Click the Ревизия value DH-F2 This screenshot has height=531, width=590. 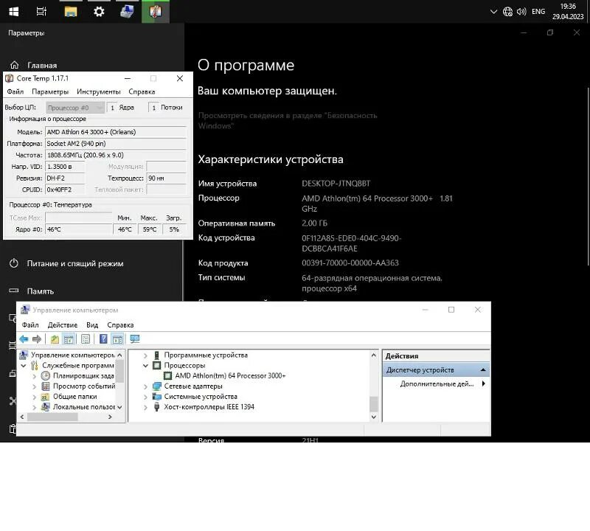pyautogui.click(x=65, y=178)
